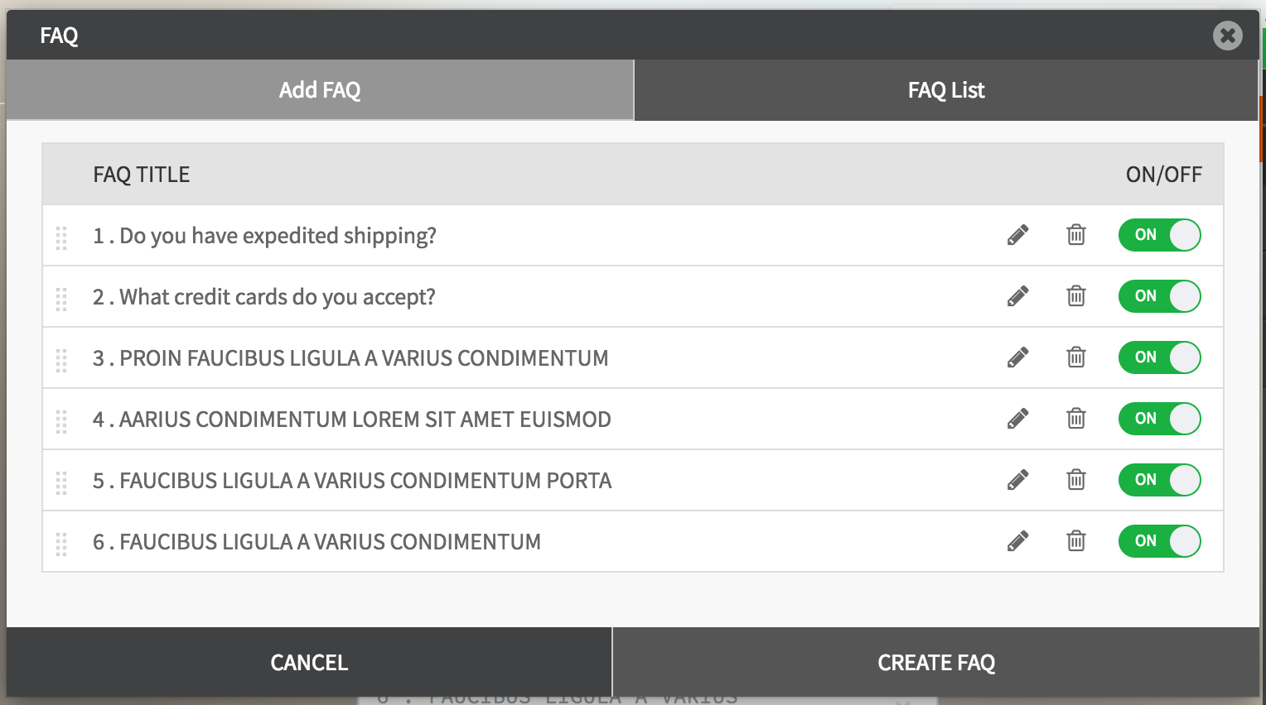The image size is (1266, 705).
Task: Click trash icon for FAQ number 4
Action: pos(1076,419)
